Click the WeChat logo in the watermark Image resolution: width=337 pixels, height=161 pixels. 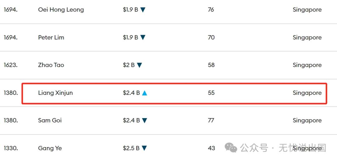coord(231,148)
